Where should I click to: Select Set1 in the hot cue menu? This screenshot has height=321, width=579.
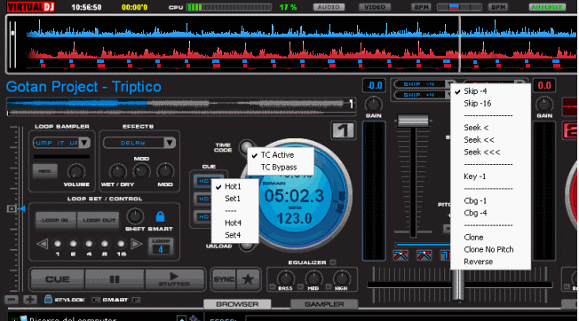coord(233,199)
